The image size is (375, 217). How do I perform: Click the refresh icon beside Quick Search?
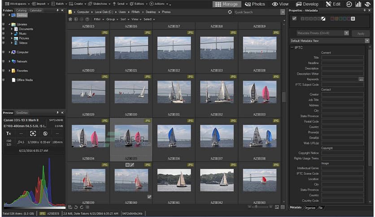(230, 12)
